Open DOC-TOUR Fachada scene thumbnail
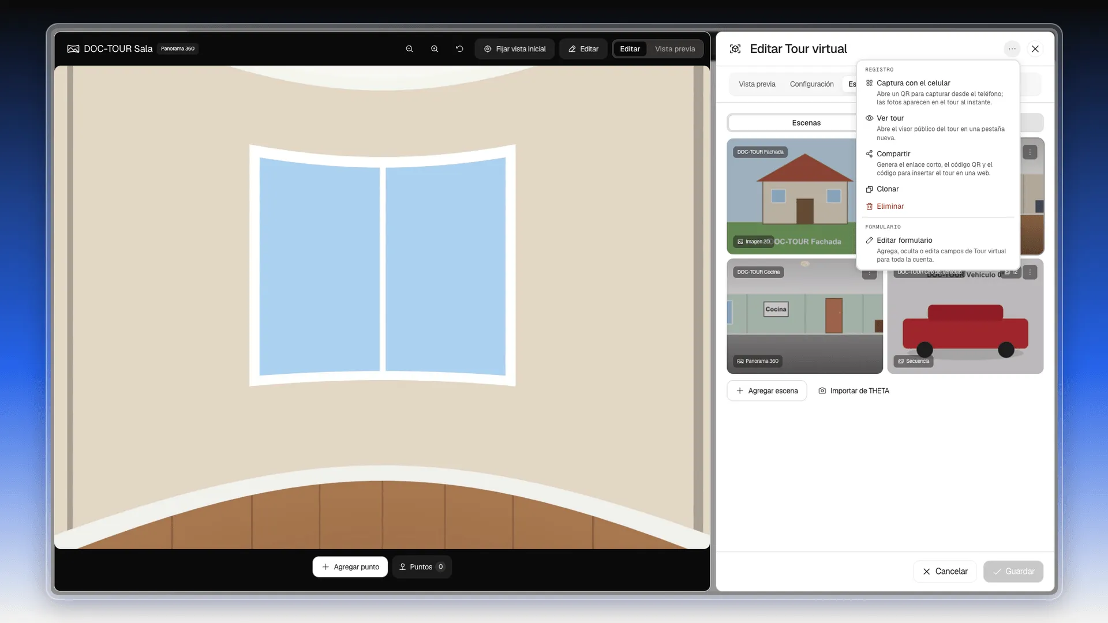The width and height of the screenshot is (1108, 623). [791, 196]
